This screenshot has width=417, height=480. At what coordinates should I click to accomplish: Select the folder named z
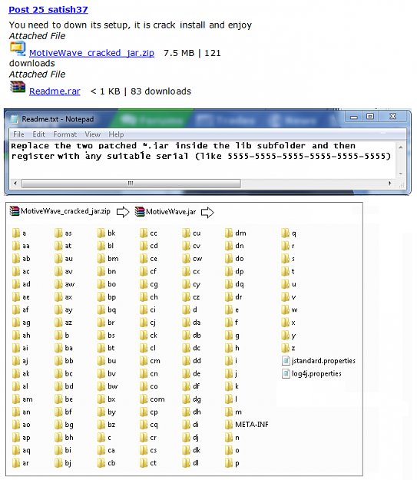(x=289, y=348)
